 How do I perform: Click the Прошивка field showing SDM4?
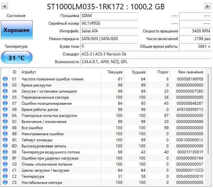tap(109, 16)
